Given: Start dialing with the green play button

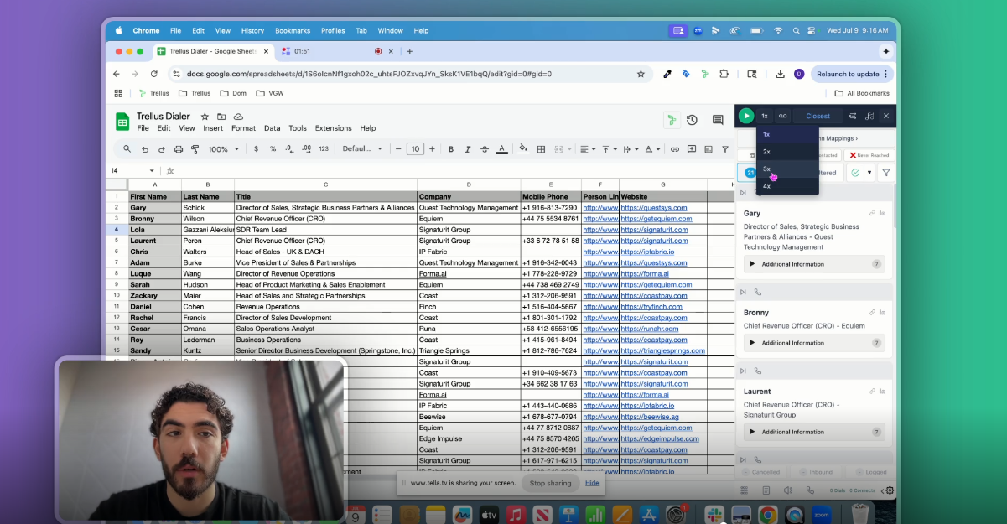Looking at the screenshot, I should [746, 116].
